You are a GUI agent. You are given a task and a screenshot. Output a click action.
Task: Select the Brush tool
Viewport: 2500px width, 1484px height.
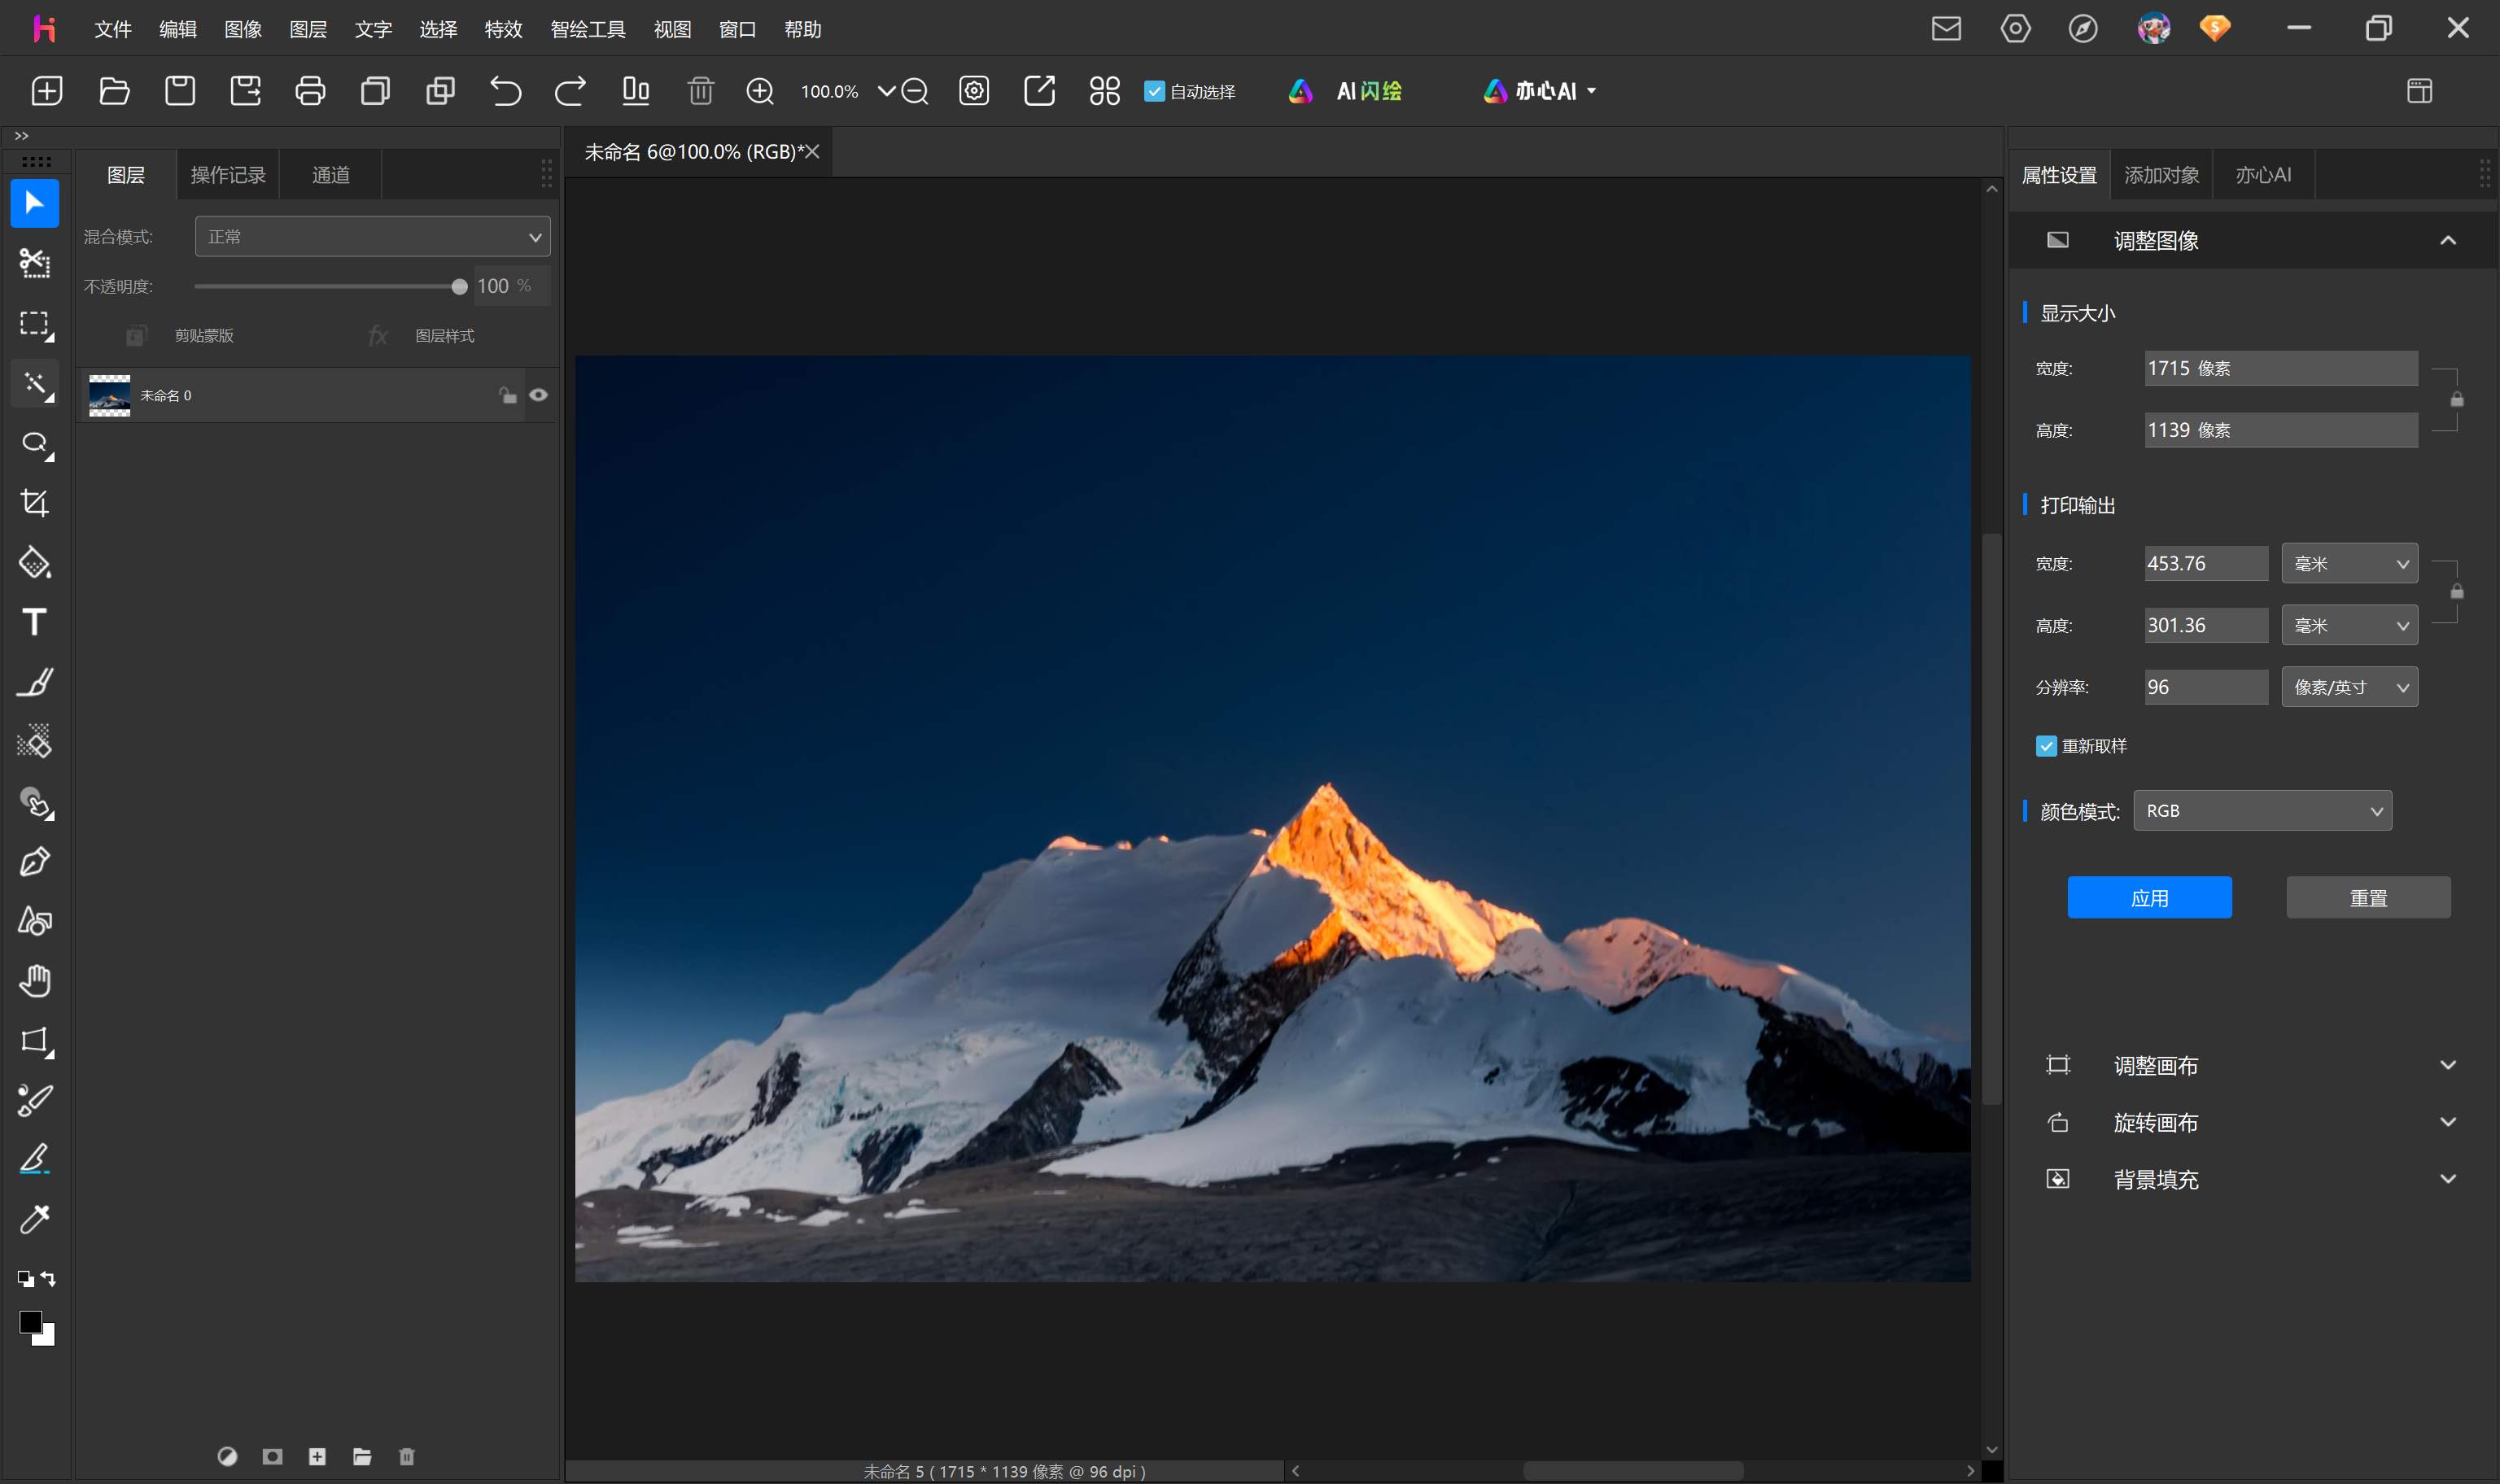35,682
